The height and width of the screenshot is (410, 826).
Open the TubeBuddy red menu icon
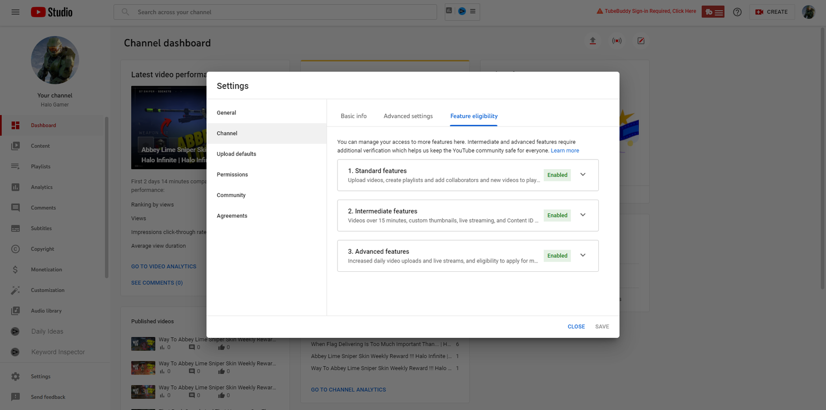[713, 12]
